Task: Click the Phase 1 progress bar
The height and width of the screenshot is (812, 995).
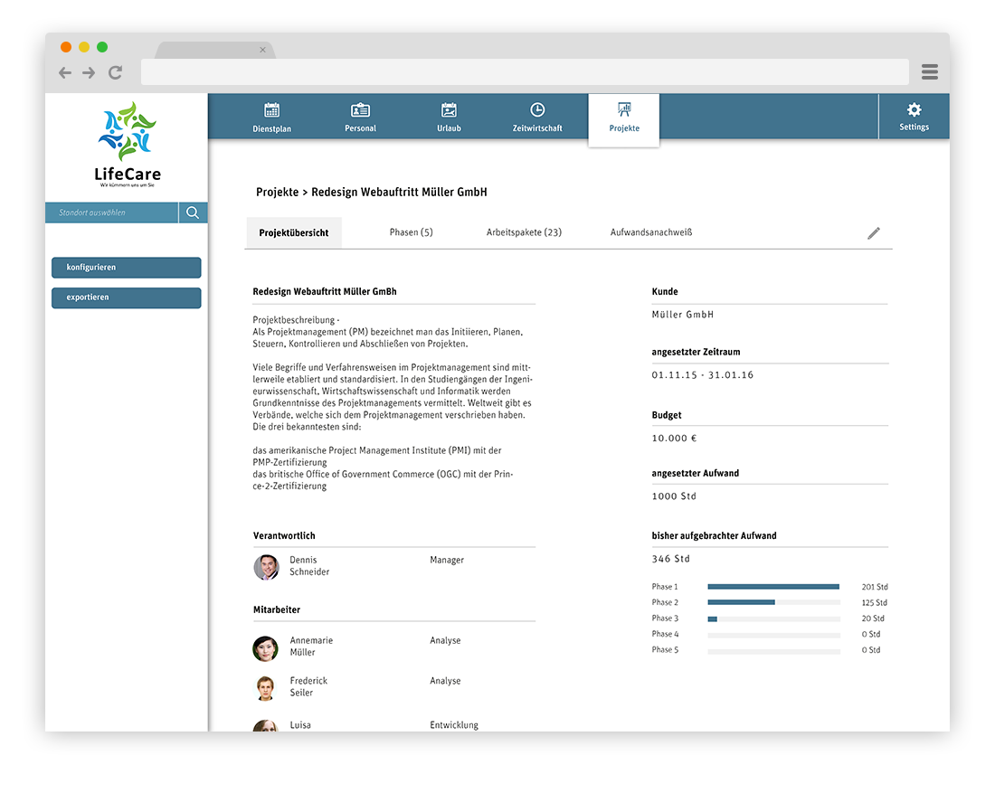Action: point(773,587)
